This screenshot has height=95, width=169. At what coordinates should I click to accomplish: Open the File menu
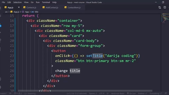tap(3, 2)
